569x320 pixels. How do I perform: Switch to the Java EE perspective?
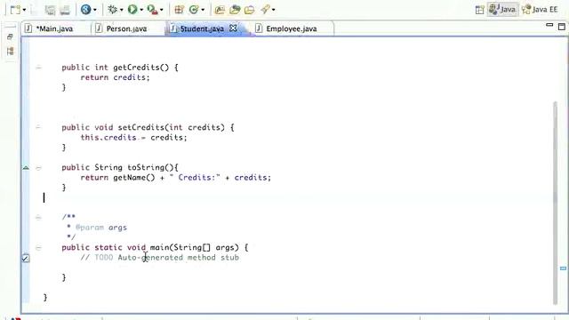(540, 10)
